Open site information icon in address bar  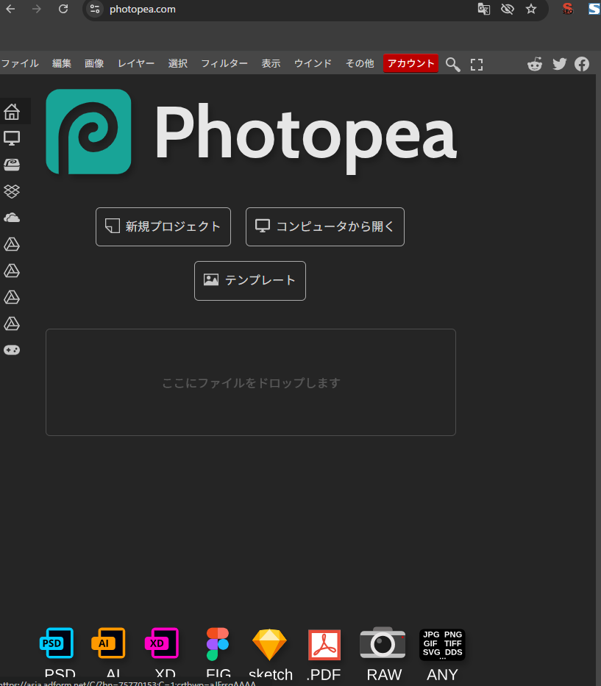[95, 9]
